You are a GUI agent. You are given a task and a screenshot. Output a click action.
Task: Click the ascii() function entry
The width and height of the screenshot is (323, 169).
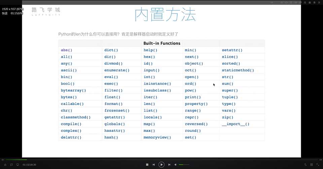69,70
